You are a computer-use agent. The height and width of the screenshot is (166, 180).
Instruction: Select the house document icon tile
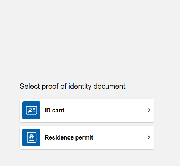(31, 137)
